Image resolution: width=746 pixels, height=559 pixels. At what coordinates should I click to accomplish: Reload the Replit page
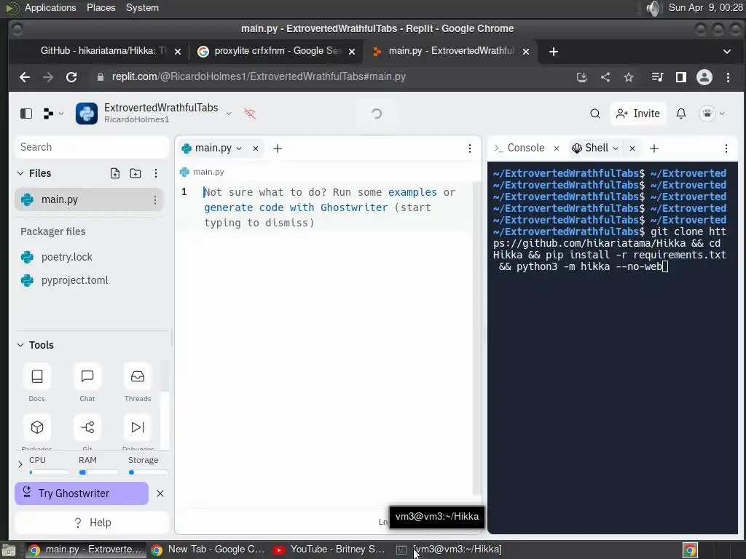(x=71, y=77)
